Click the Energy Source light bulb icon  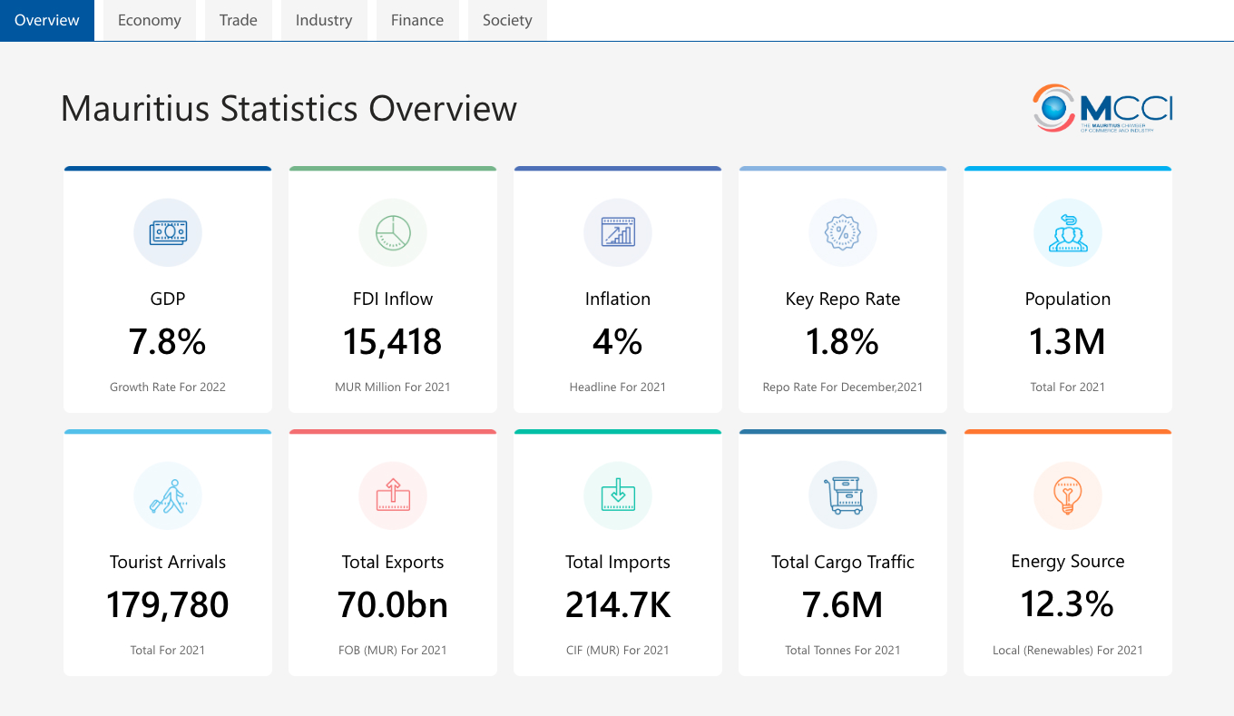[x=1068, y=496]
